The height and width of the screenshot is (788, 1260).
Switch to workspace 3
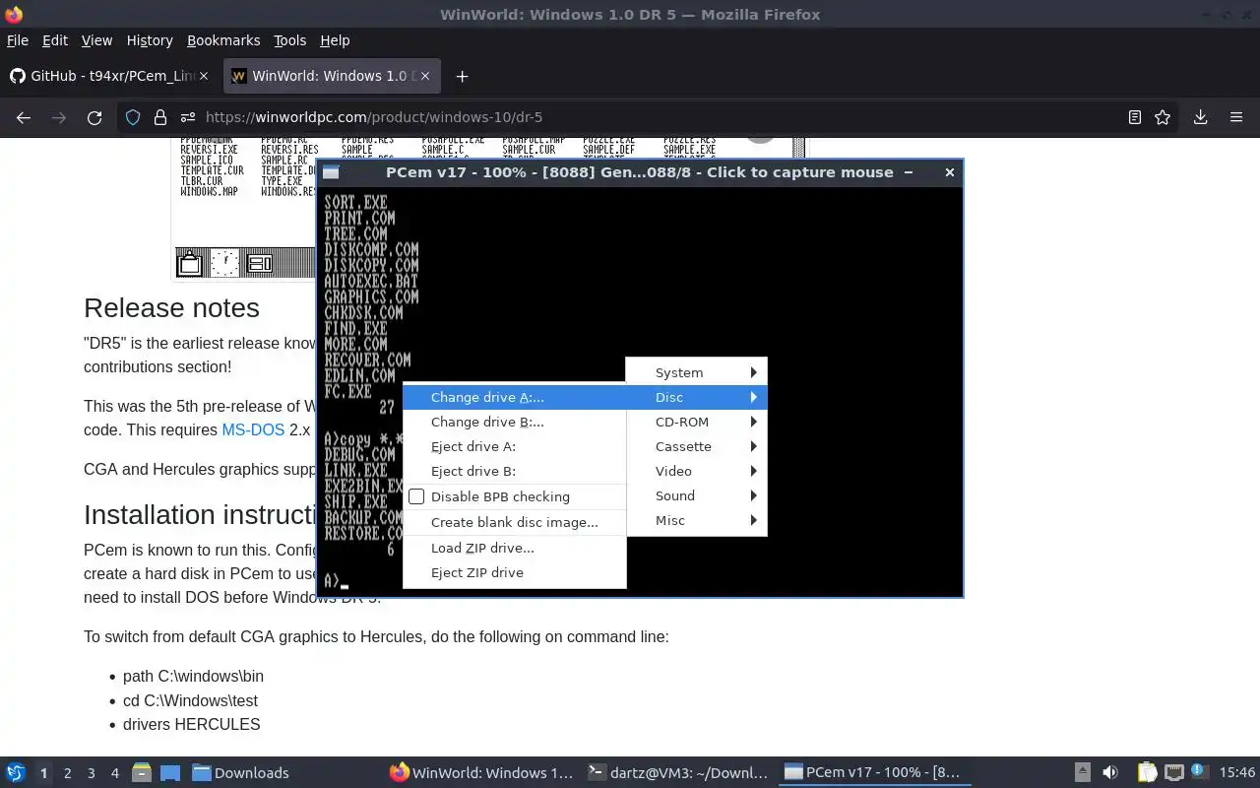(x=91, y=773)
